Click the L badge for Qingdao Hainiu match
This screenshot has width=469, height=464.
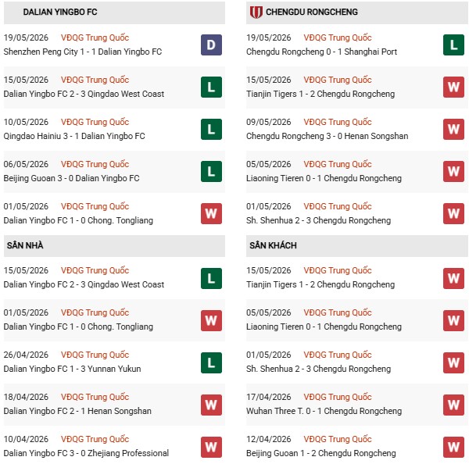211,129
